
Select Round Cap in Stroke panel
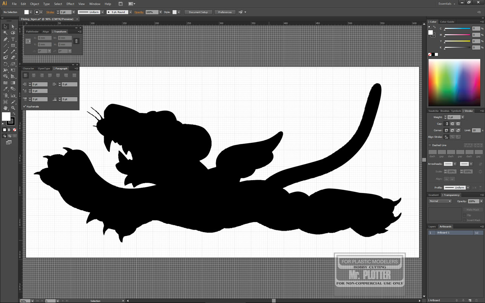click(x=452, y=124)
